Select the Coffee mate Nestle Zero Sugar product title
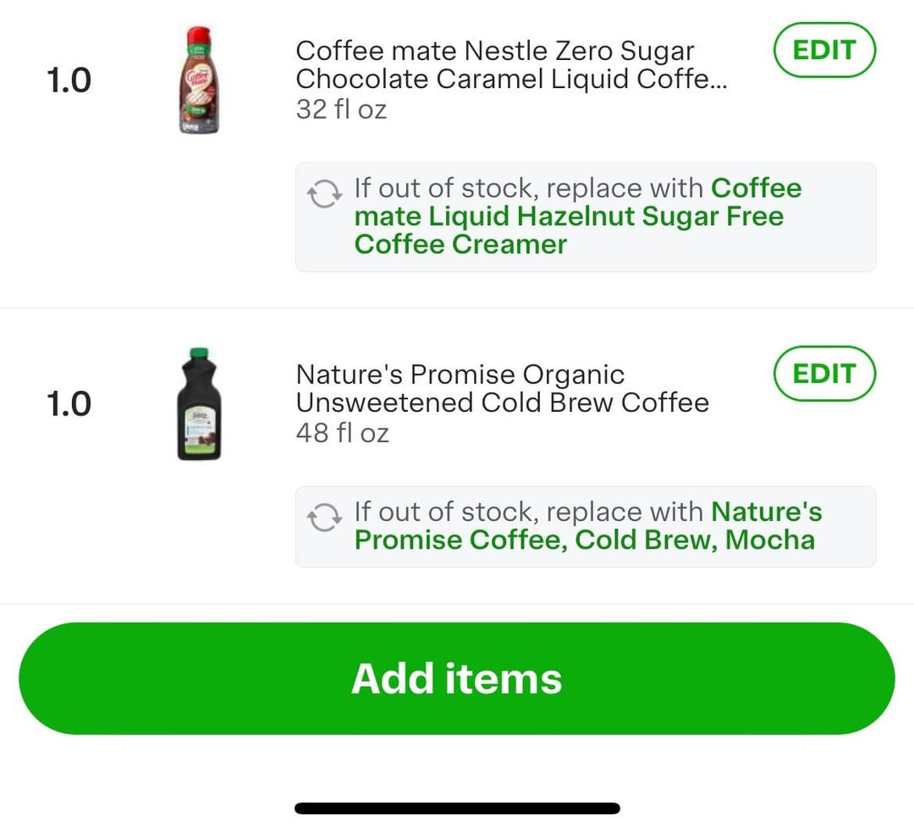 (x=511, y=64)
